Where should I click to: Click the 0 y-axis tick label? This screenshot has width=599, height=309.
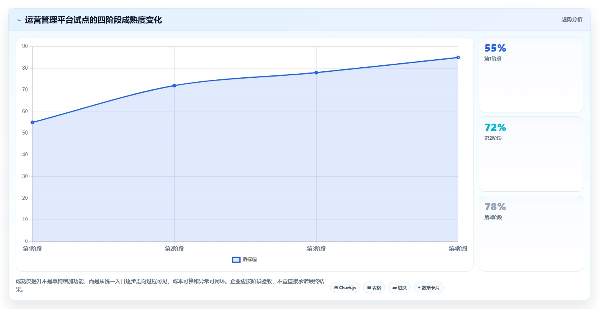point(27,241)
